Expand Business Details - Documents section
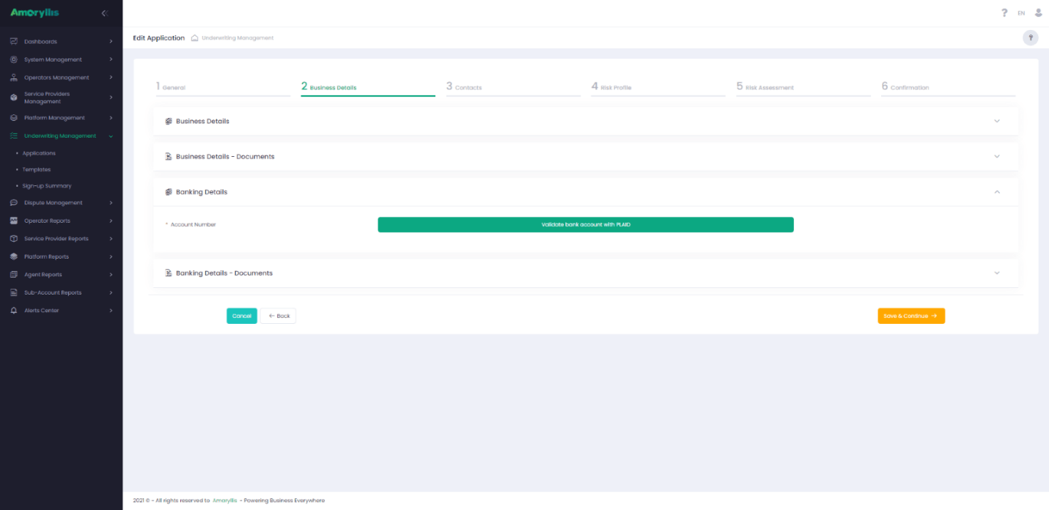 click(x=996, y=156)
